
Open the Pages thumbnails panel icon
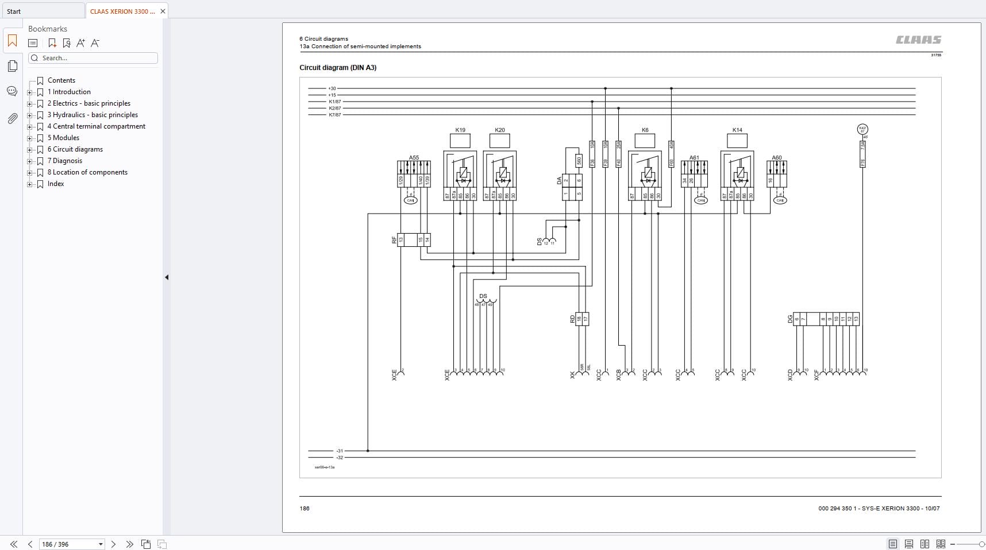click(12, 66)
